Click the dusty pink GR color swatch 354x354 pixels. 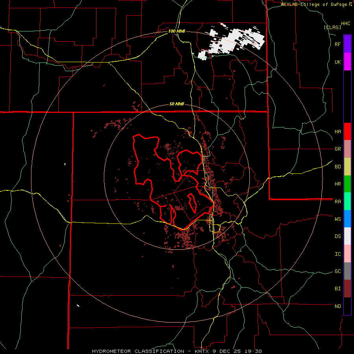point(347,149)
